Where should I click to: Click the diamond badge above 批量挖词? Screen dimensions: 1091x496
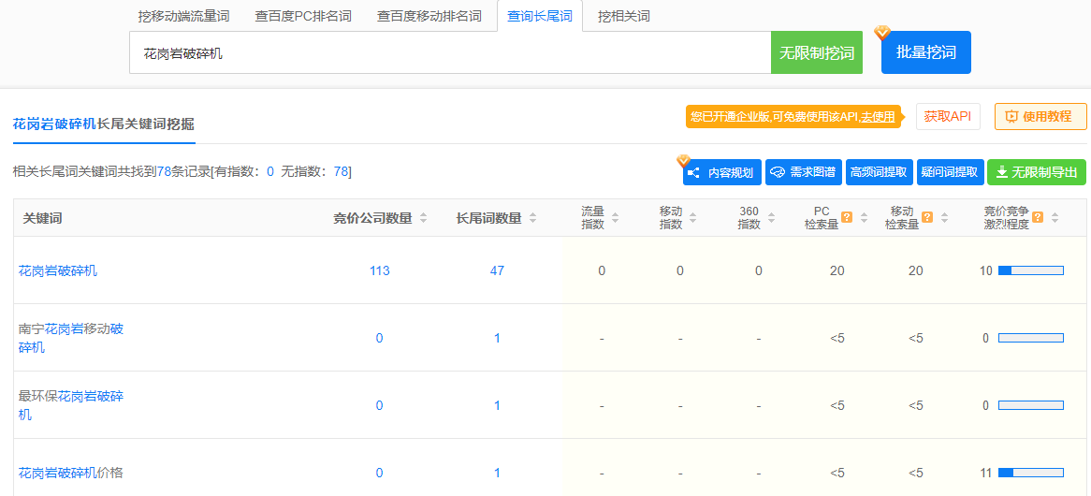[882, 32]
